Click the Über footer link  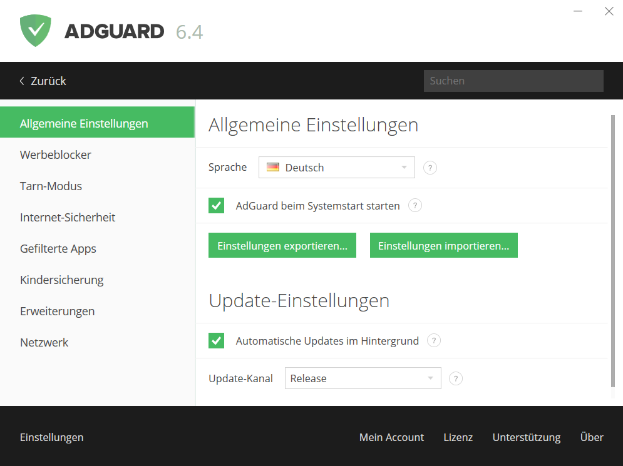coord(592,437)
